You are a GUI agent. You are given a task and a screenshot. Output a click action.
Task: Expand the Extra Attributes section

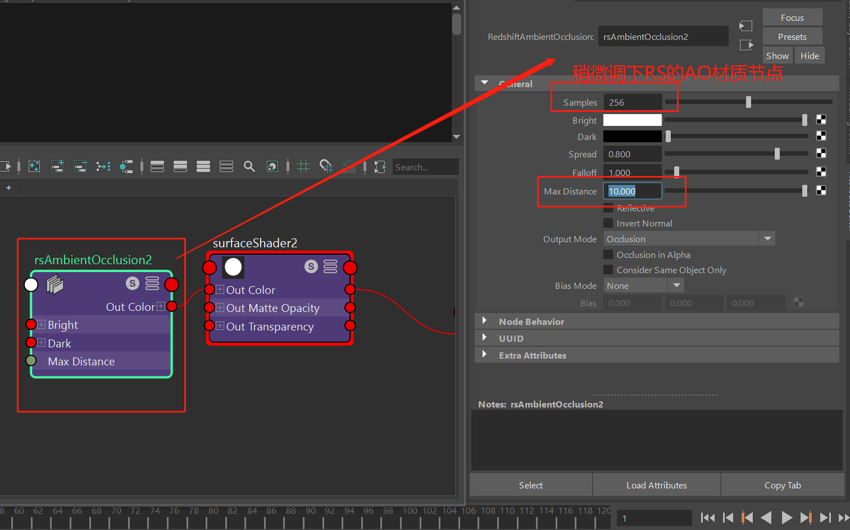(x=484, y=355)
